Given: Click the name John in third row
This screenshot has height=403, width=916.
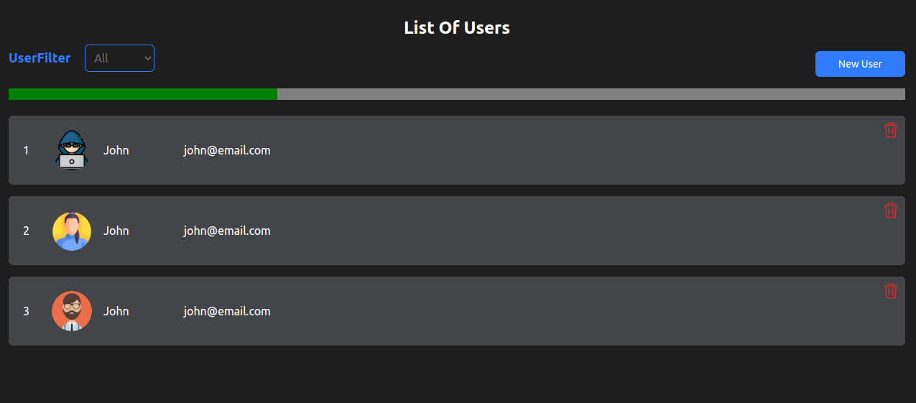Looking at the screenshot, I should [x=116, y=311].
